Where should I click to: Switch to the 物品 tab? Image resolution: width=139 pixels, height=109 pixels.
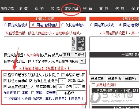[88, 9]
